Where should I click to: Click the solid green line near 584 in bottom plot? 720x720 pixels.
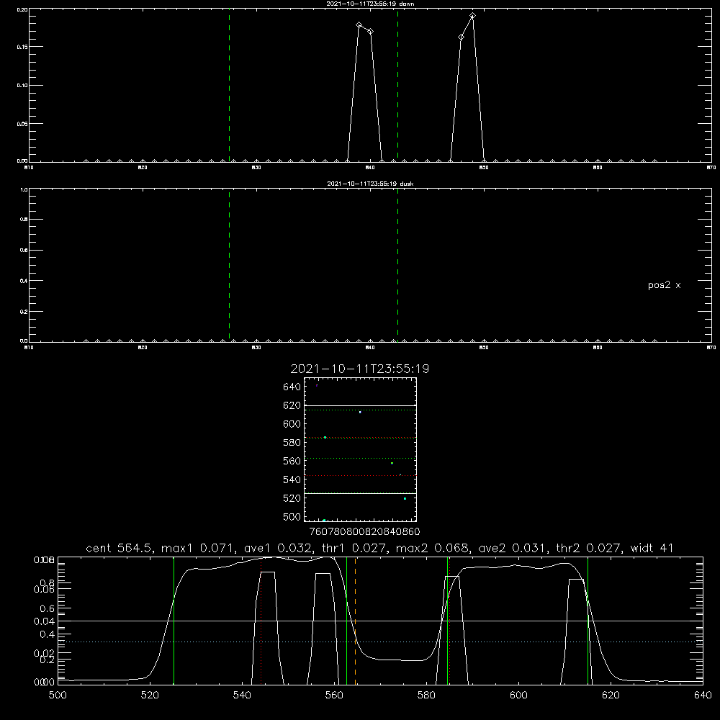447,621
